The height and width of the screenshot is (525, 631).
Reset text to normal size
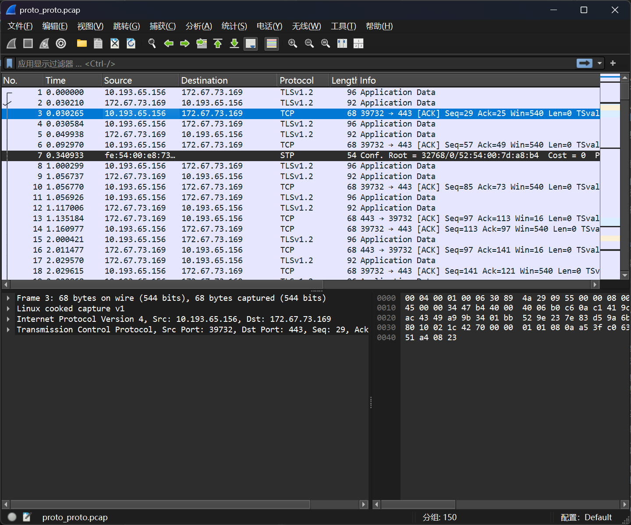326,43
